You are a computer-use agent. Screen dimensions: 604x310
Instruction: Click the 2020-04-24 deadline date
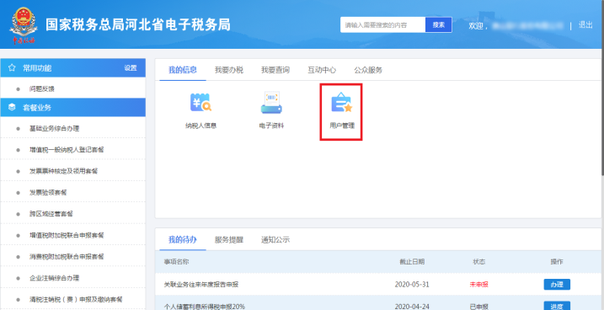[x=412, y=307]
